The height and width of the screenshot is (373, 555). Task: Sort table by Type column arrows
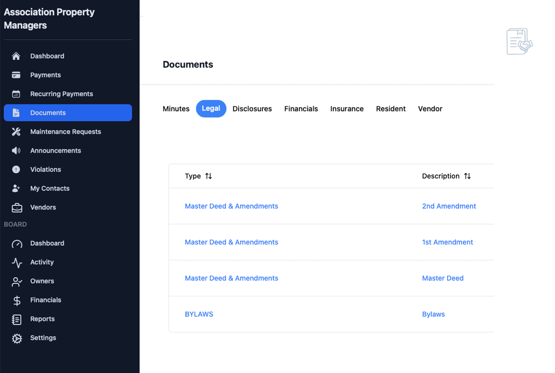click(x=208, y=176)
